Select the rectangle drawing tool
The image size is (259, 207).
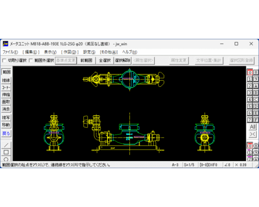[6, 152]
